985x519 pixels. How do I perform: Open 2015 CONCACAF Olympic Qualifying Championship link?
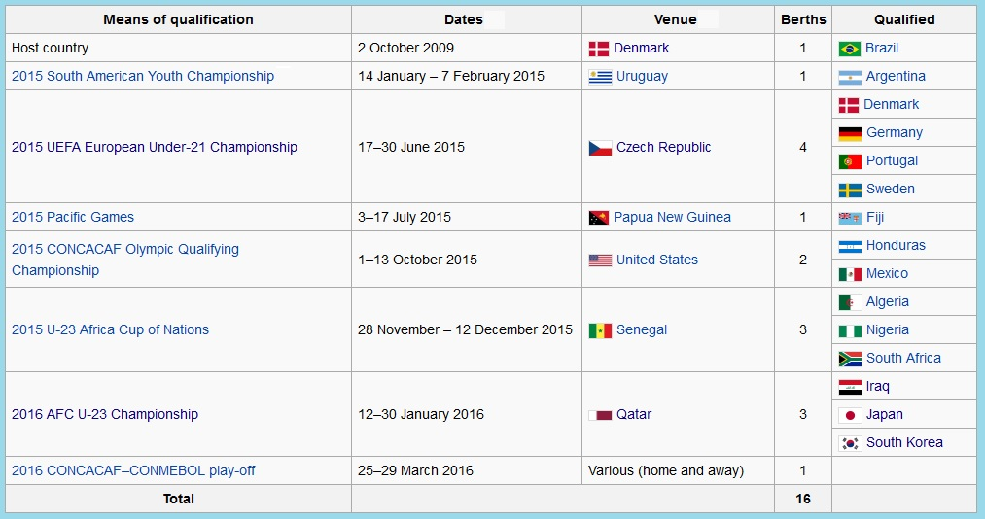pyautogui.click(x=125, y=259)
